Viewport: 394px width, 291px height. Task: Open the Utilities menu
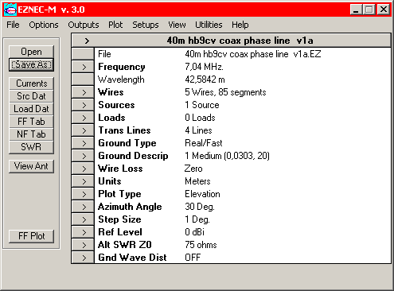click(209, 25)
